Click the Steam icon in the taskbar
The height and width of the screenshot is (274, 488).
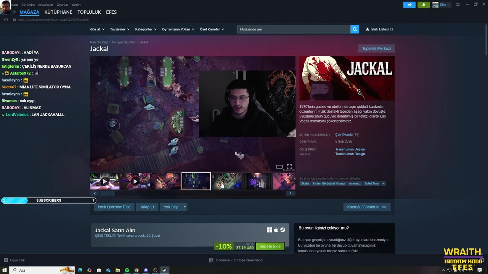(x=165, y=270)
